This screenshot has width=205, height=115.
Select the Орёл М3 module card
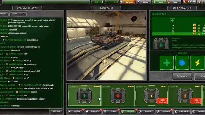(x=118, y=95)
